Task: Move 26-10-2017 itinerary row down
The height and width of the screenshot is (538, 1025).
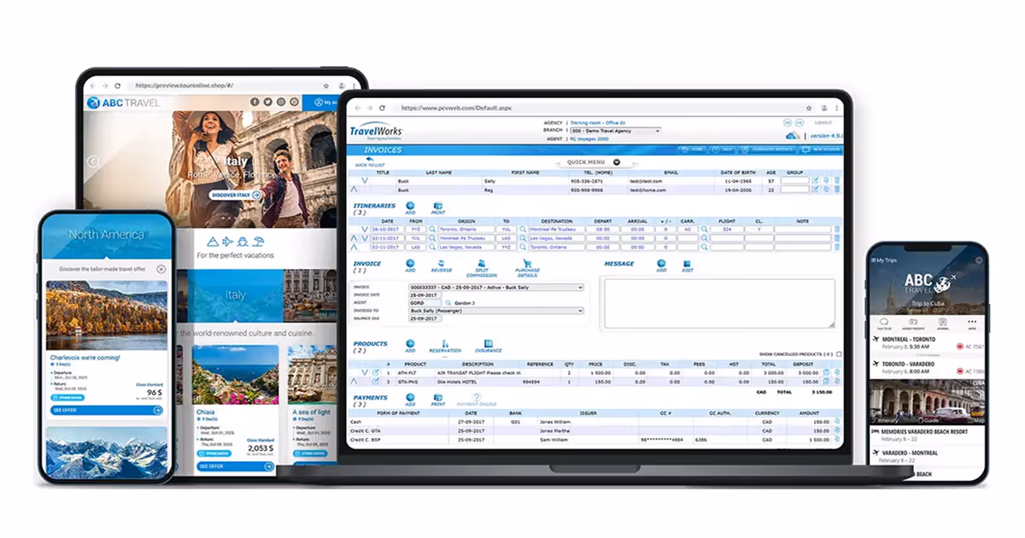Action: (x=365, y=229)
